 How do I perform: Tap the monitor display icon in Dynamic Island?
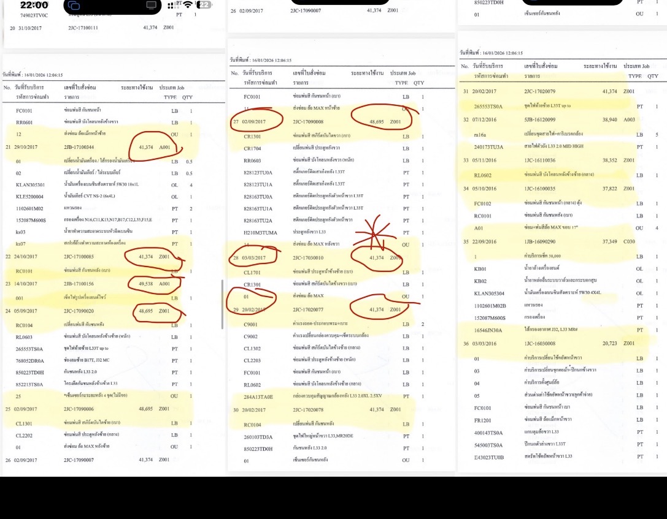click(151, 5)
